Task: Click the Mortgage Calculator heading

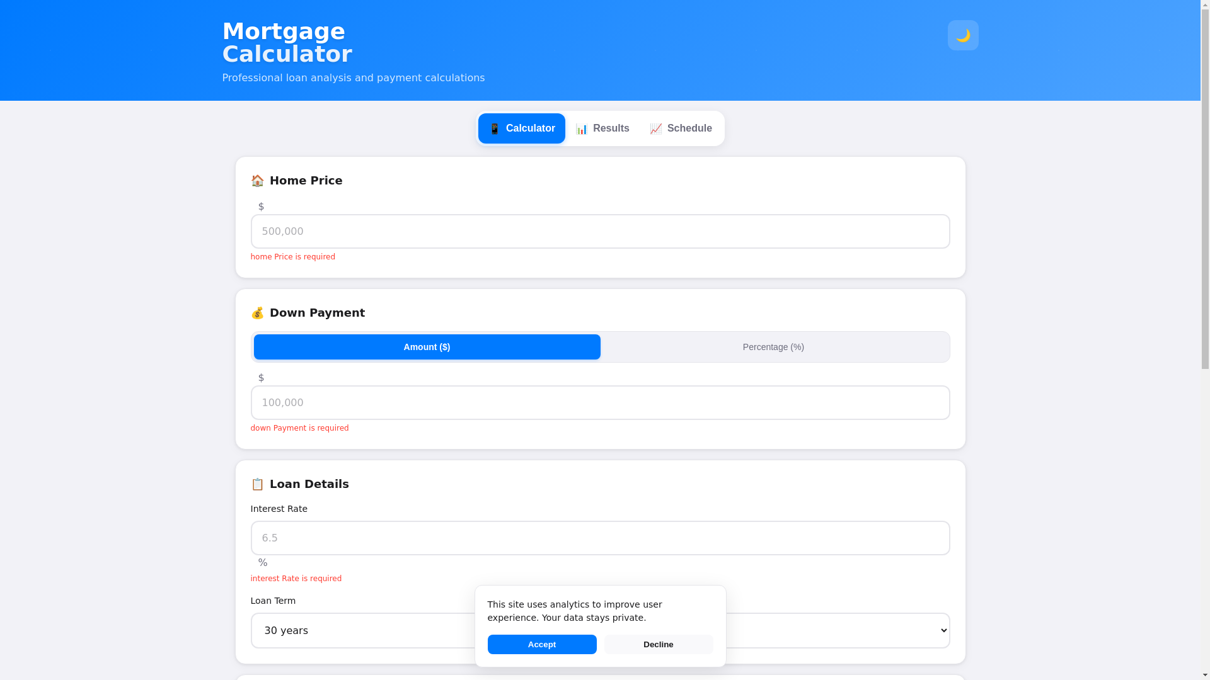Action: pyautogui.click(x=287, y=43)
